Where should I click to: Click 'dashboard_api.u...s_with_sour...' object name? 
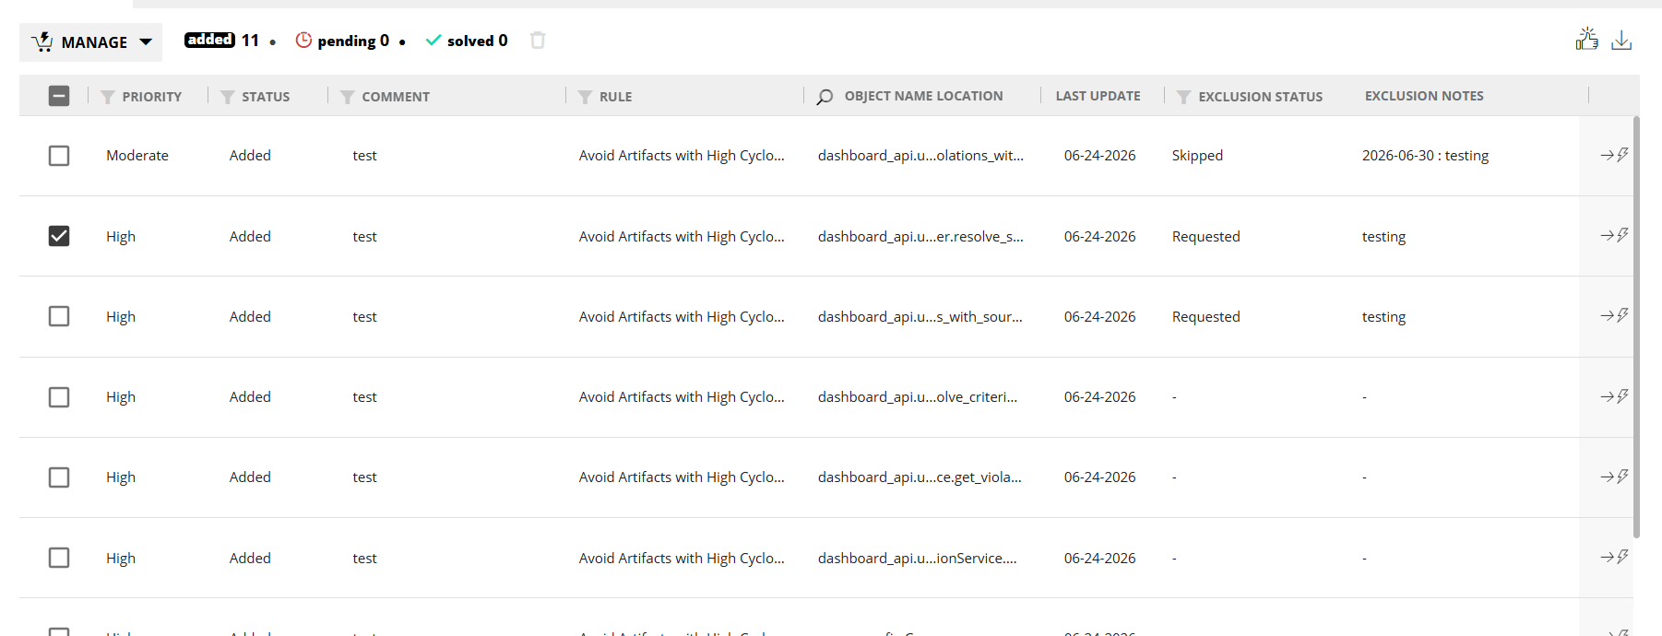(920, 316)
